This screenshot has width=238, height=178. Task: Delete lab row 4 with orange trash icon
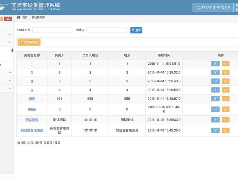[226, 90]
